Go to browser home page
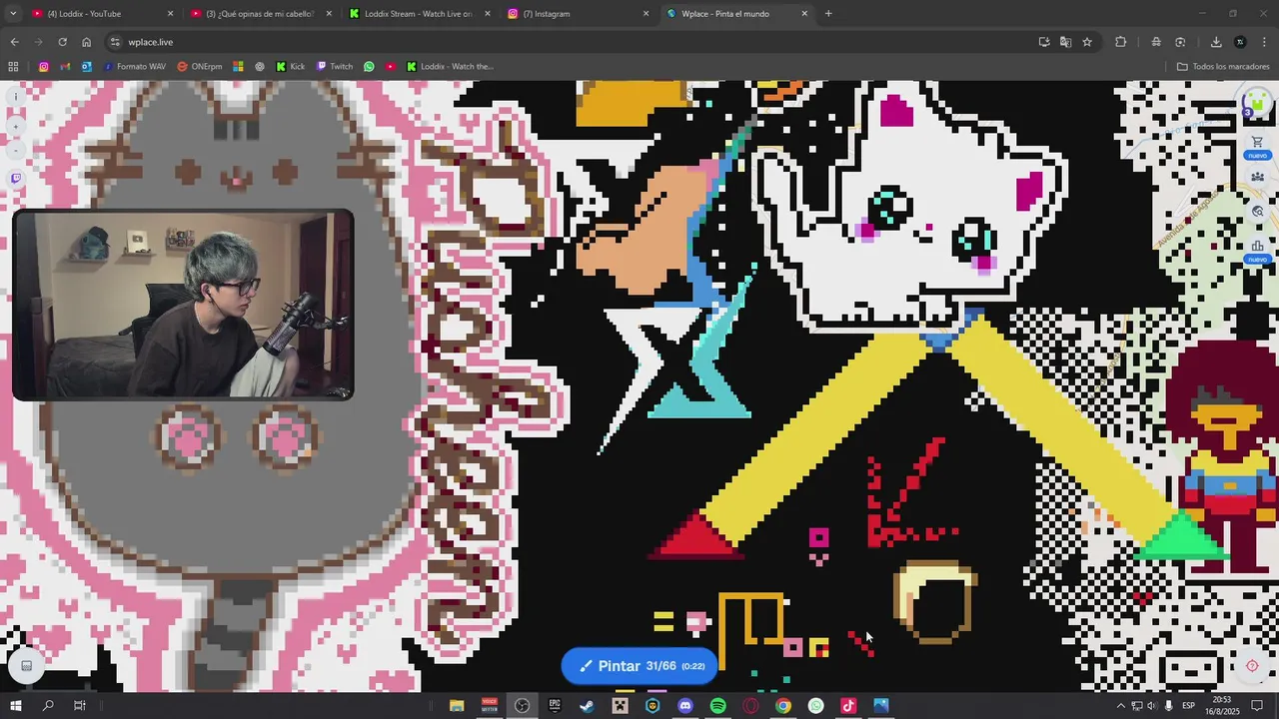 coord(87,42)
